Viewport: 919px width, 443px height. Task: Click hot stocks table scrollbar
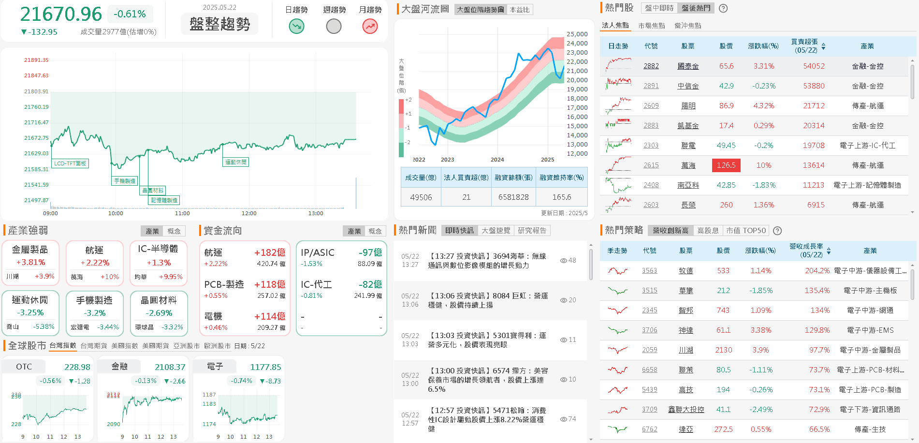point(912,82)
